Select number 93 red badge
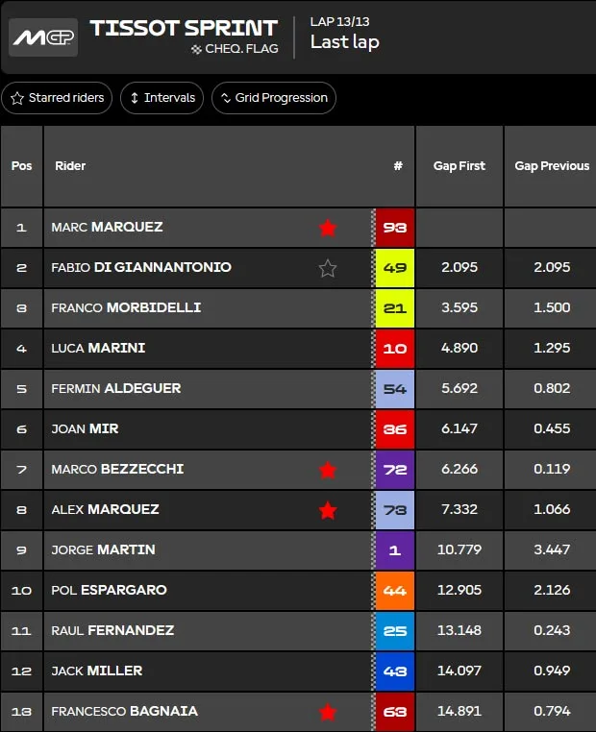The width and height of the screenshot is (596, 732). click(395, 228)
